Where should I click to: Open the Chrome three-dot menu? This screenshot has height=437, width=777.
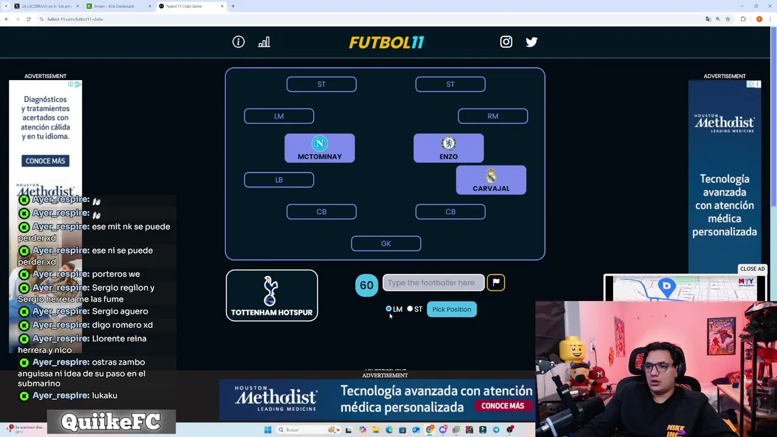pyautogui.click(x=770, y=19)
